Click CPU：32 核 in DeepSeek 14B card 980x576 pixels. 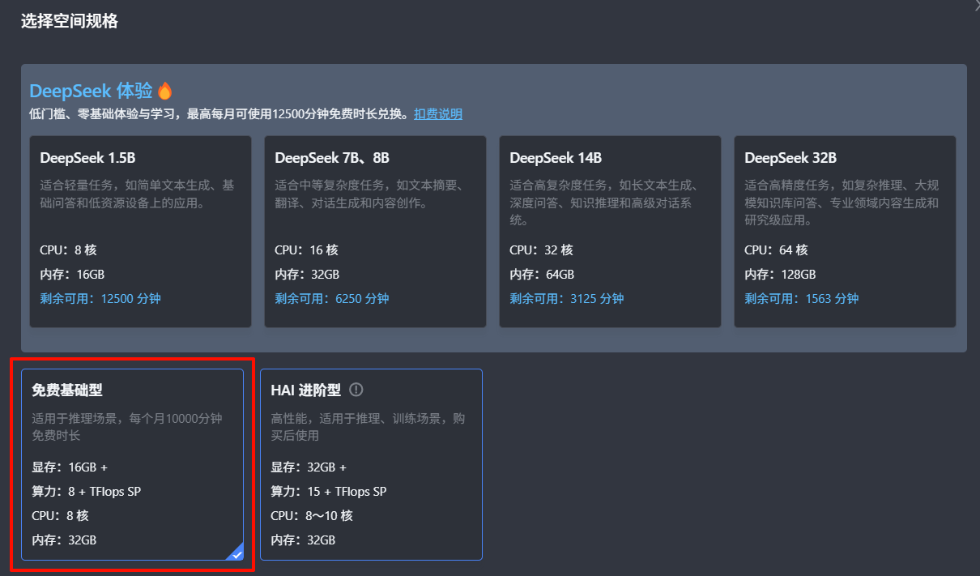click(541, 250)
